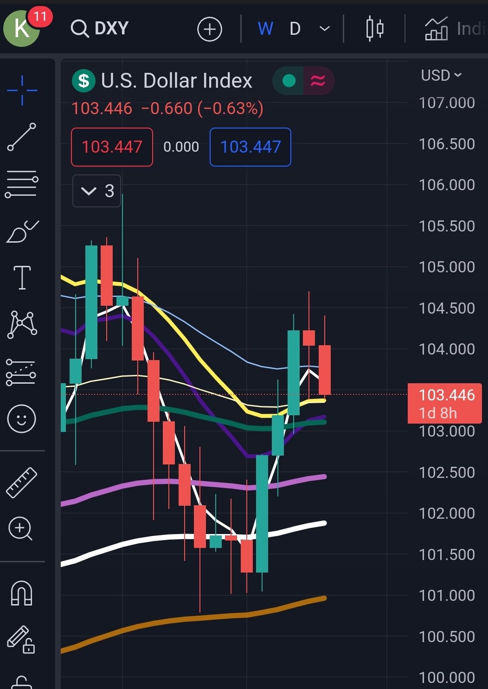Screen dimensions: 488x689
Task: Expand the time interval dropdown
Action: click(325, 29)
